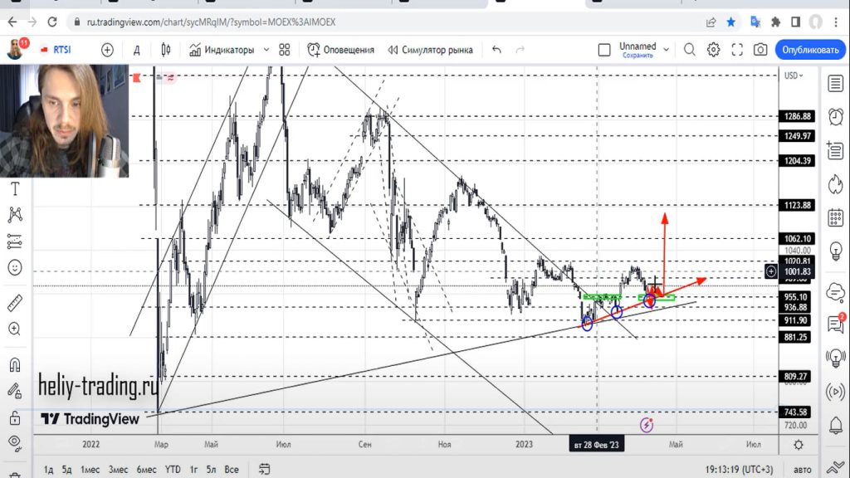This screenshot has height=478, width=850.
Task: Open the Watchlist panel icon
Action: [834, 82]
